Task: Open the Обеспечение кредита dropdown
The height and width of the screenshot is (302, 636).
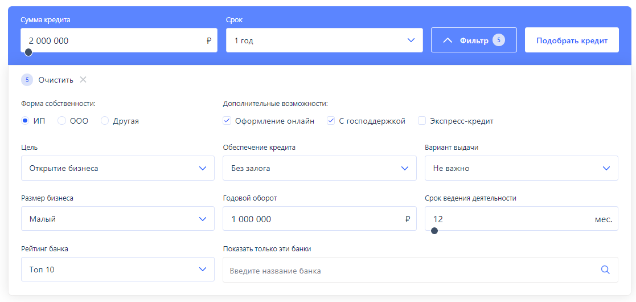Action: coord(319,168)
